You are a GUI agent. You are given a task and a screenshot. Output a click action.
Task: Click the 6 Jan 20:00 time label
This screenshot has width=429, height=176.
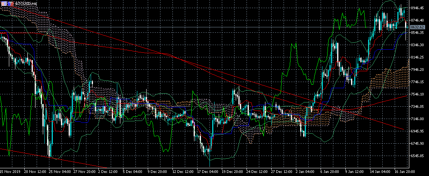329,172
